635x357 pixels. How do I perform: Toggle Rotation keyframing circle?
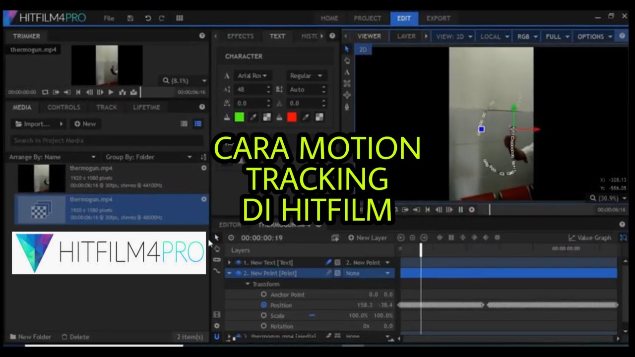pos(264,326)
